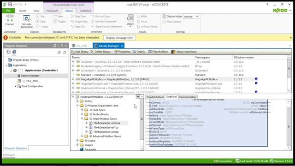
Task: Click the user icon in Program Structure header
Action: pos(54,46)
